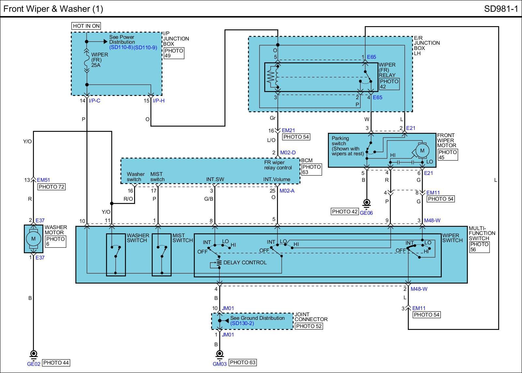Follow the SD130-2 ground distribution link

click(242, 323)
